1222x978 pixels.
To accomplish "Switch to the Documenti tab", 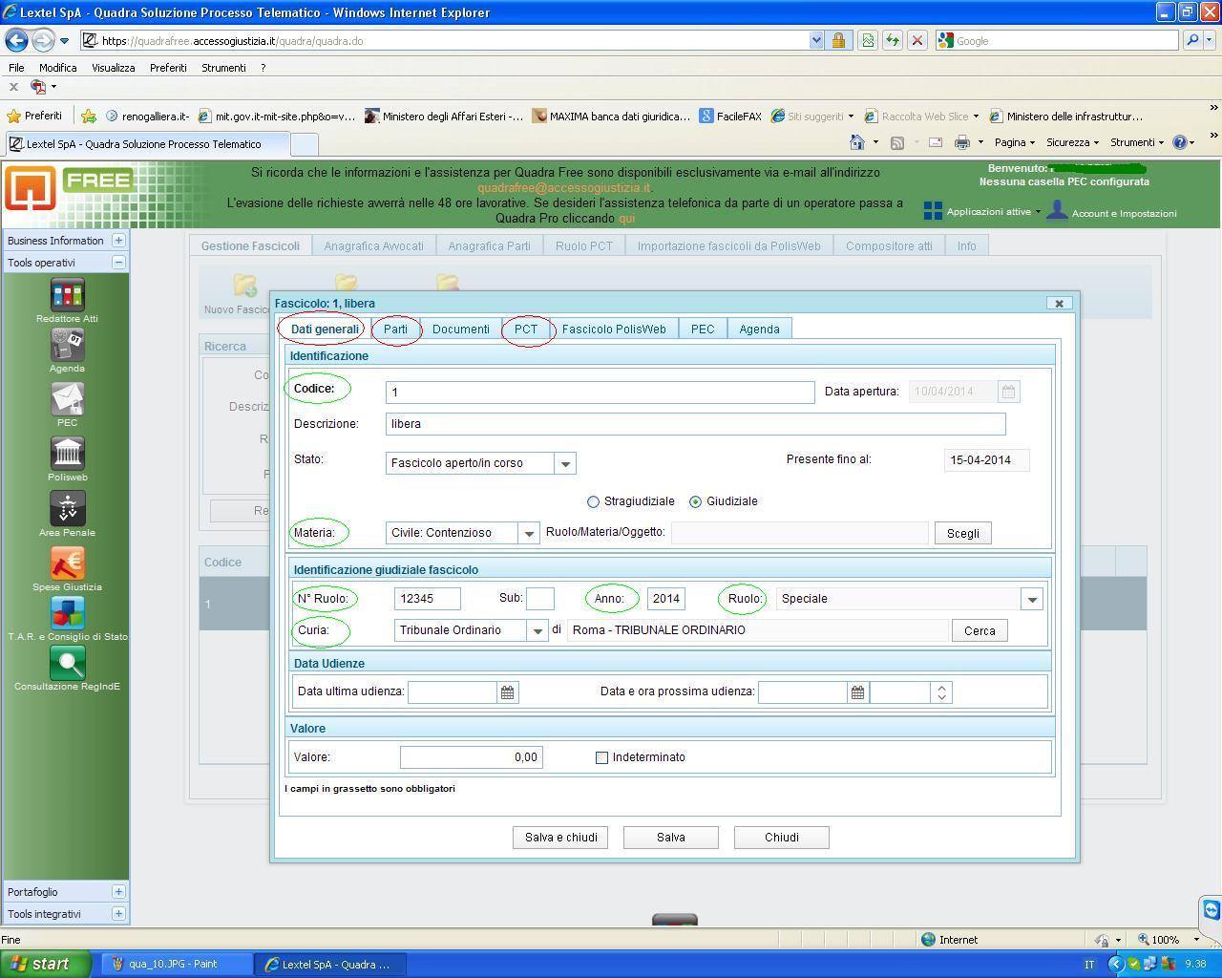I will coord(460,329).
